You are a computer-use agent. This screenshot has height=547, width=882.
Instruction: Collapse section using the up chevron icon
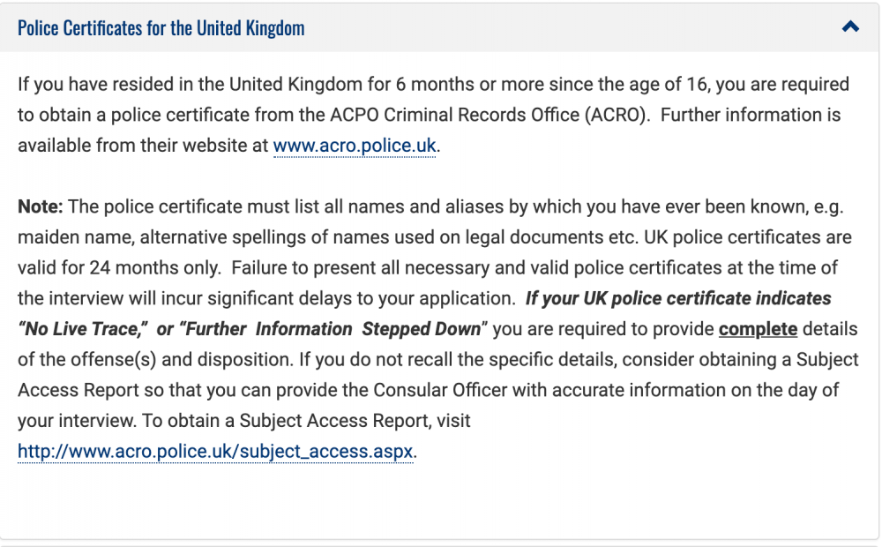tap(850, 26)
